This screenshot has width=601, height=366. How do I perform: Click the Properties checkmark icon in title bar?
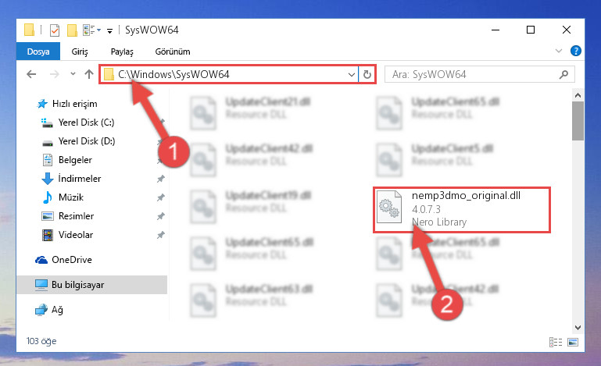[55, 30]
